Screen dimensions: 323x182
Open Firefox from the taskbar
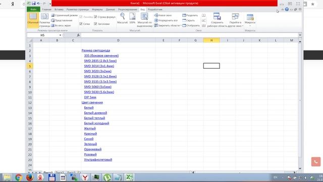[x=30, y=177]
